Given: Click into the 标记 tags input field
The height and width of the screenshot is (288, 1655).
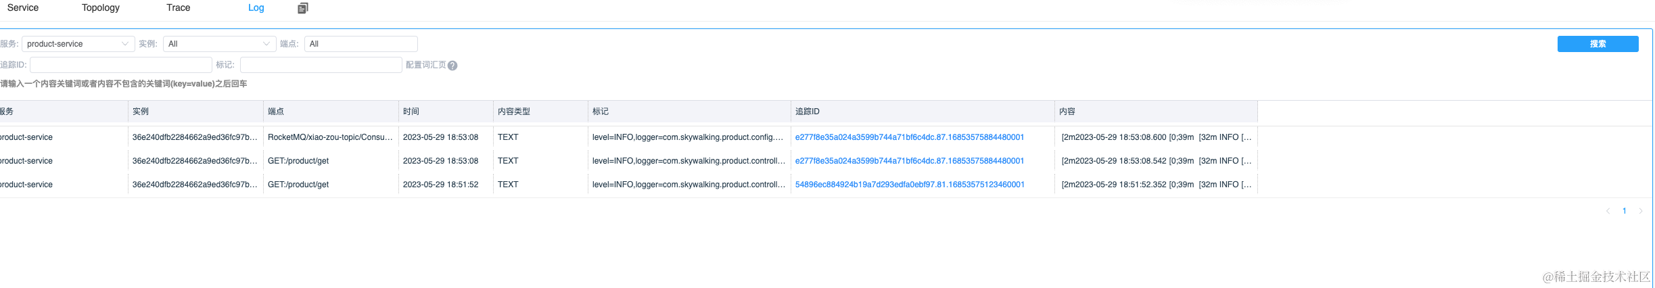Looking at the screenshot, I should [x=321, y=65].
